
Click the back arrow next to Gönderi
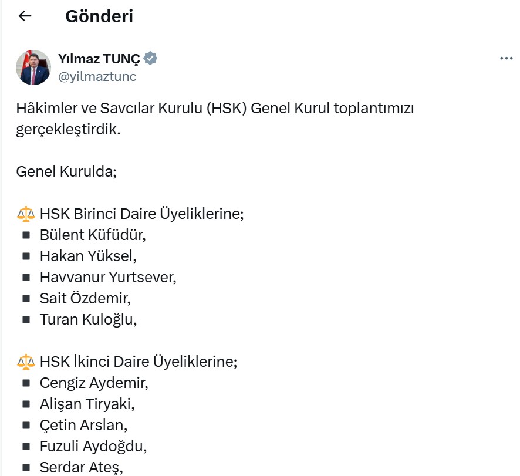(25, 16)
